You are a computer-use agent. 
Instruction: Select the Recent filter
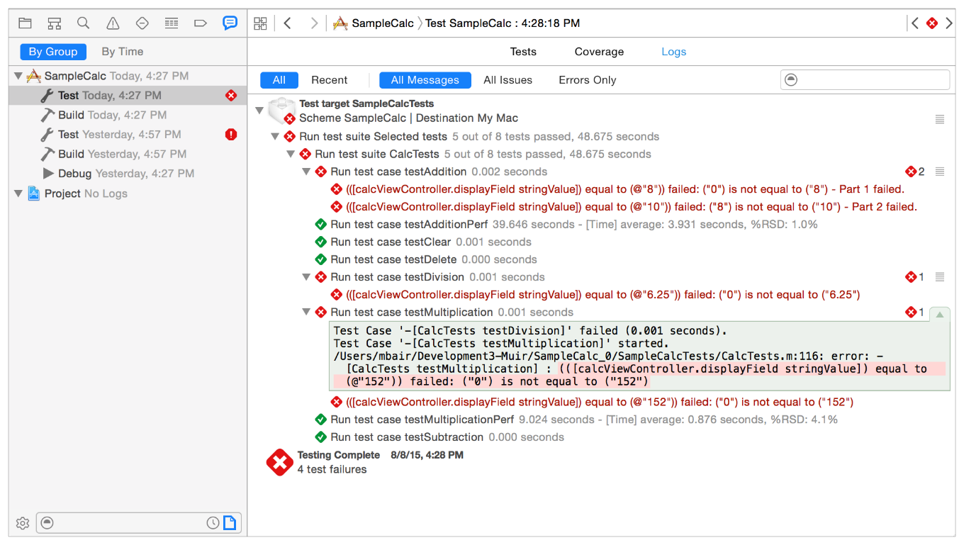(329, 80)
